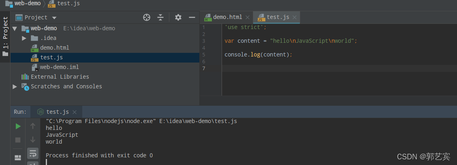Screen dimensions: 457x165
Task: Click the green Rerun button
Action: (18, 126)
